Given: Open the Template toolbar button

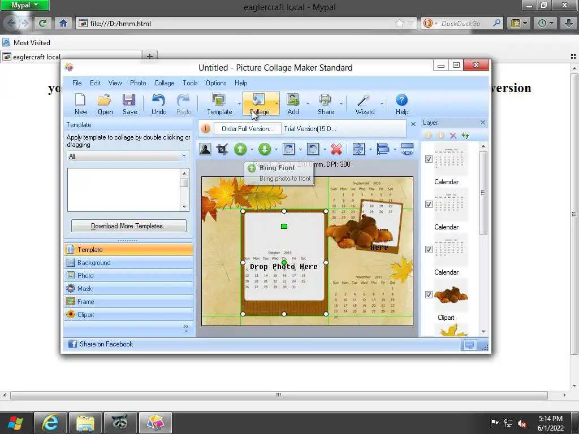Looking at the screenshot, I should coord(219,104).
